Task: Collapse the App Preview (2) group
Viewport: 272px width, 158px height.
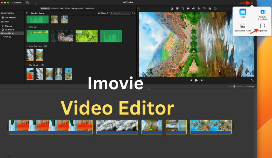Action: point(27,46)
